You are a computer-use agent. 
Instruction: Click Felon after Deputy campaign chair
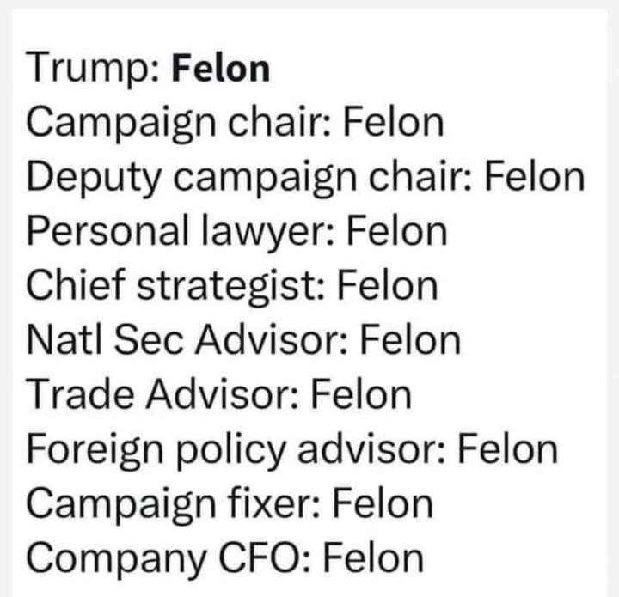(x=535, y=177)
